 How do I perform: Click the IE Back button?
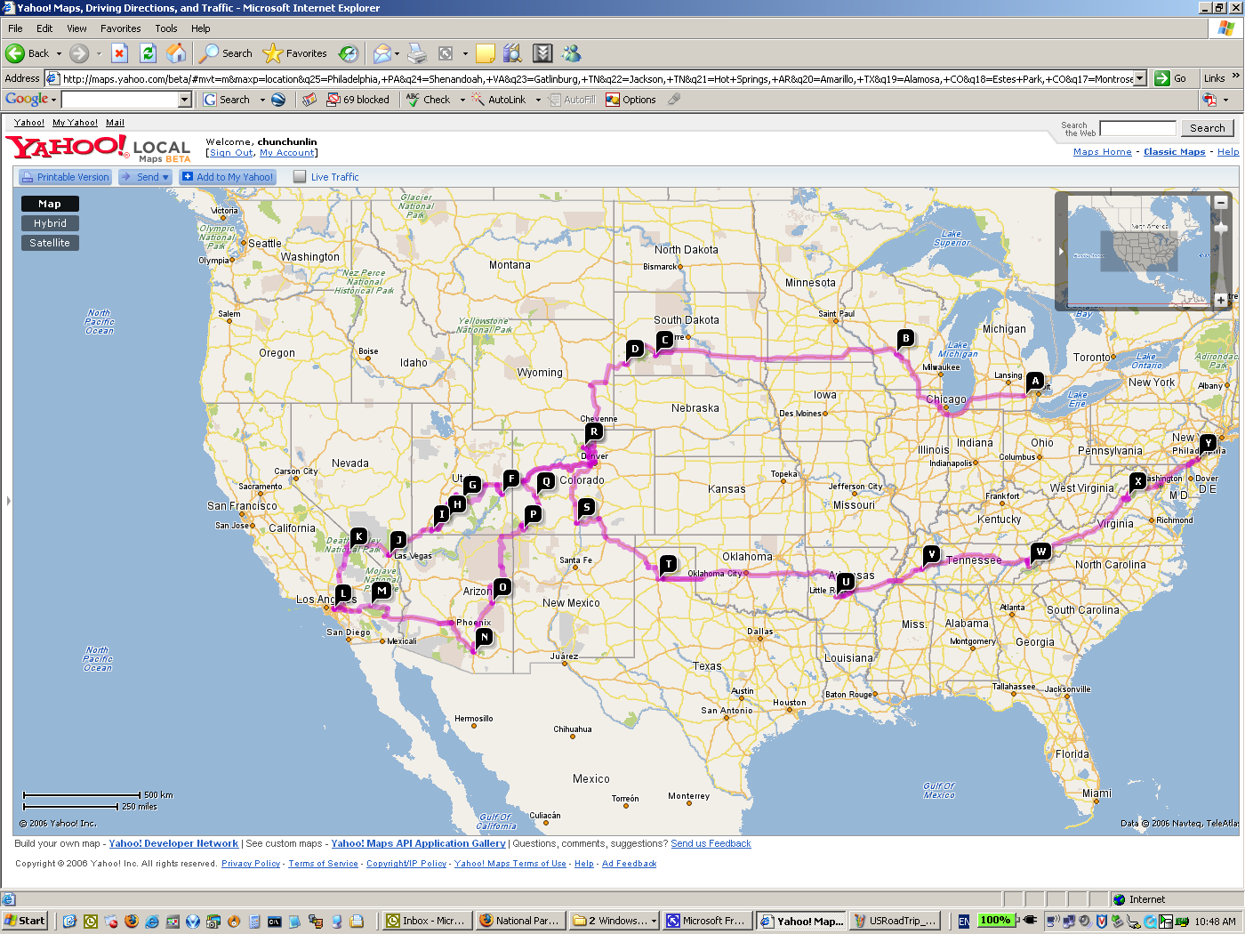(27, 53)
